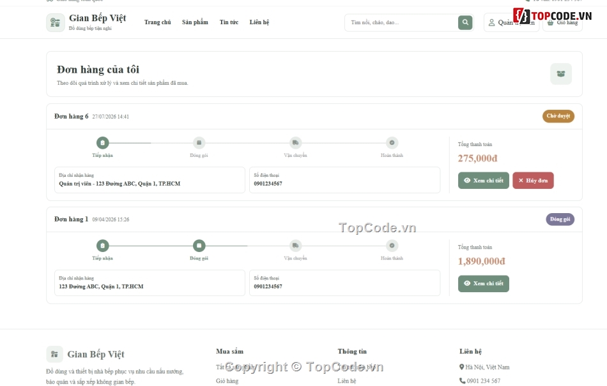Open the Trang chủ menu item

(158, 22)
